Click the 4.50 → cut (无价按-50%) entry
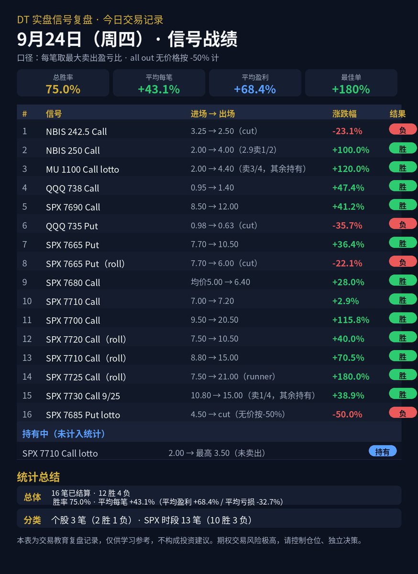Image resolution: width=418 pixels, height=574 pixels. 238,414
